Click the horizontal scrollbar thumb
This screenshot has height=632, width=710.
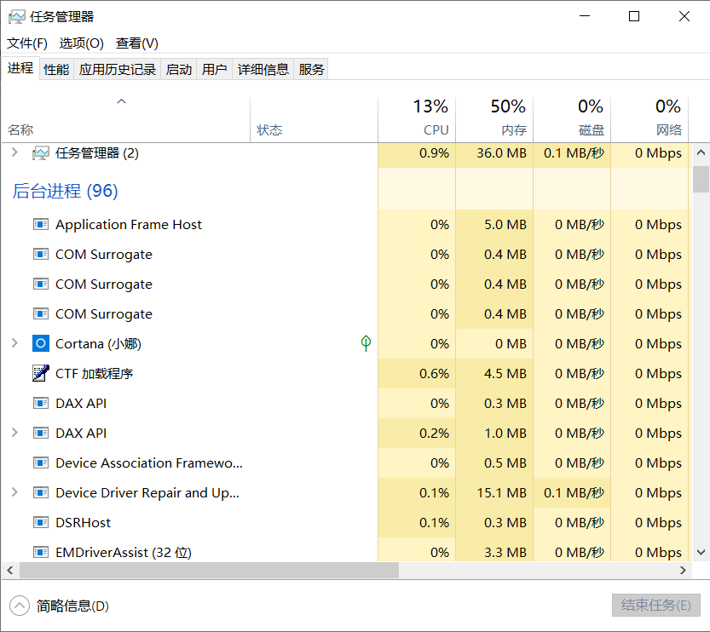[x=209, y=571]
